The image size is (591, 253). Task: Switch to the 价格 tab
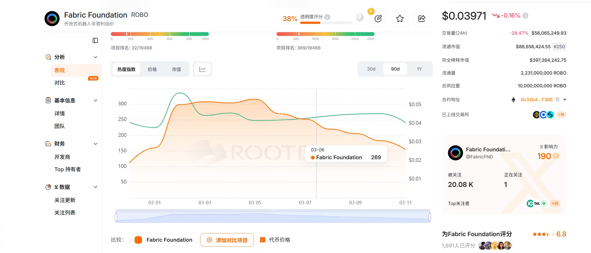[152, 69]
